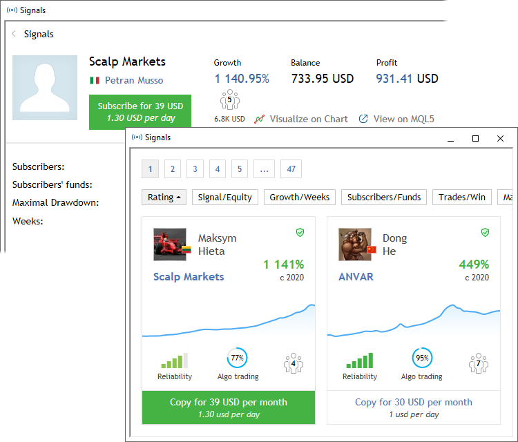Image resolution: width=518 pixels, height=442 pixels.
Task: Click the Profit value 931.41 USD
Action: tap(407, 79)
